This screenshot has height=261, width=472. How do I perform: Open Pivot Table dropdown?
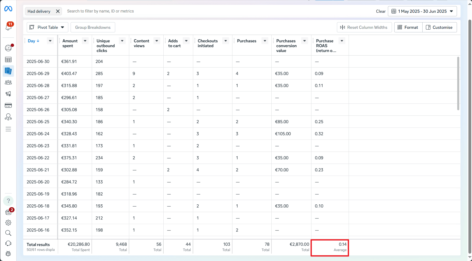click(x=47, y=27)
